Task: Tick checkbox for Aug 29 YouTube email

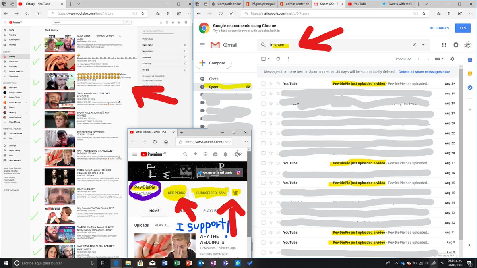Action: pyautogui.click(x=263, y=84)
